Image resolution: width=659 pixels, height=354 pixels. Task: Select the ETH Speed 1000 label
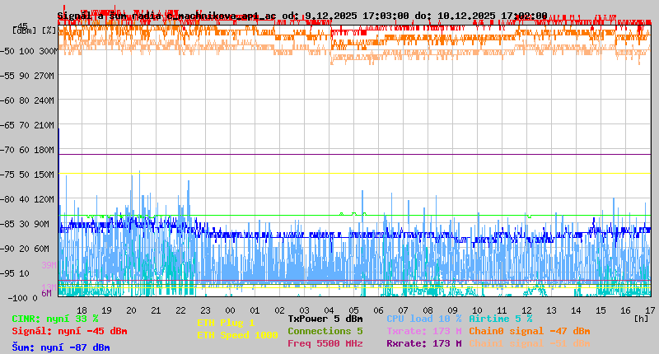pyautogui.click(x=237, y=335)
